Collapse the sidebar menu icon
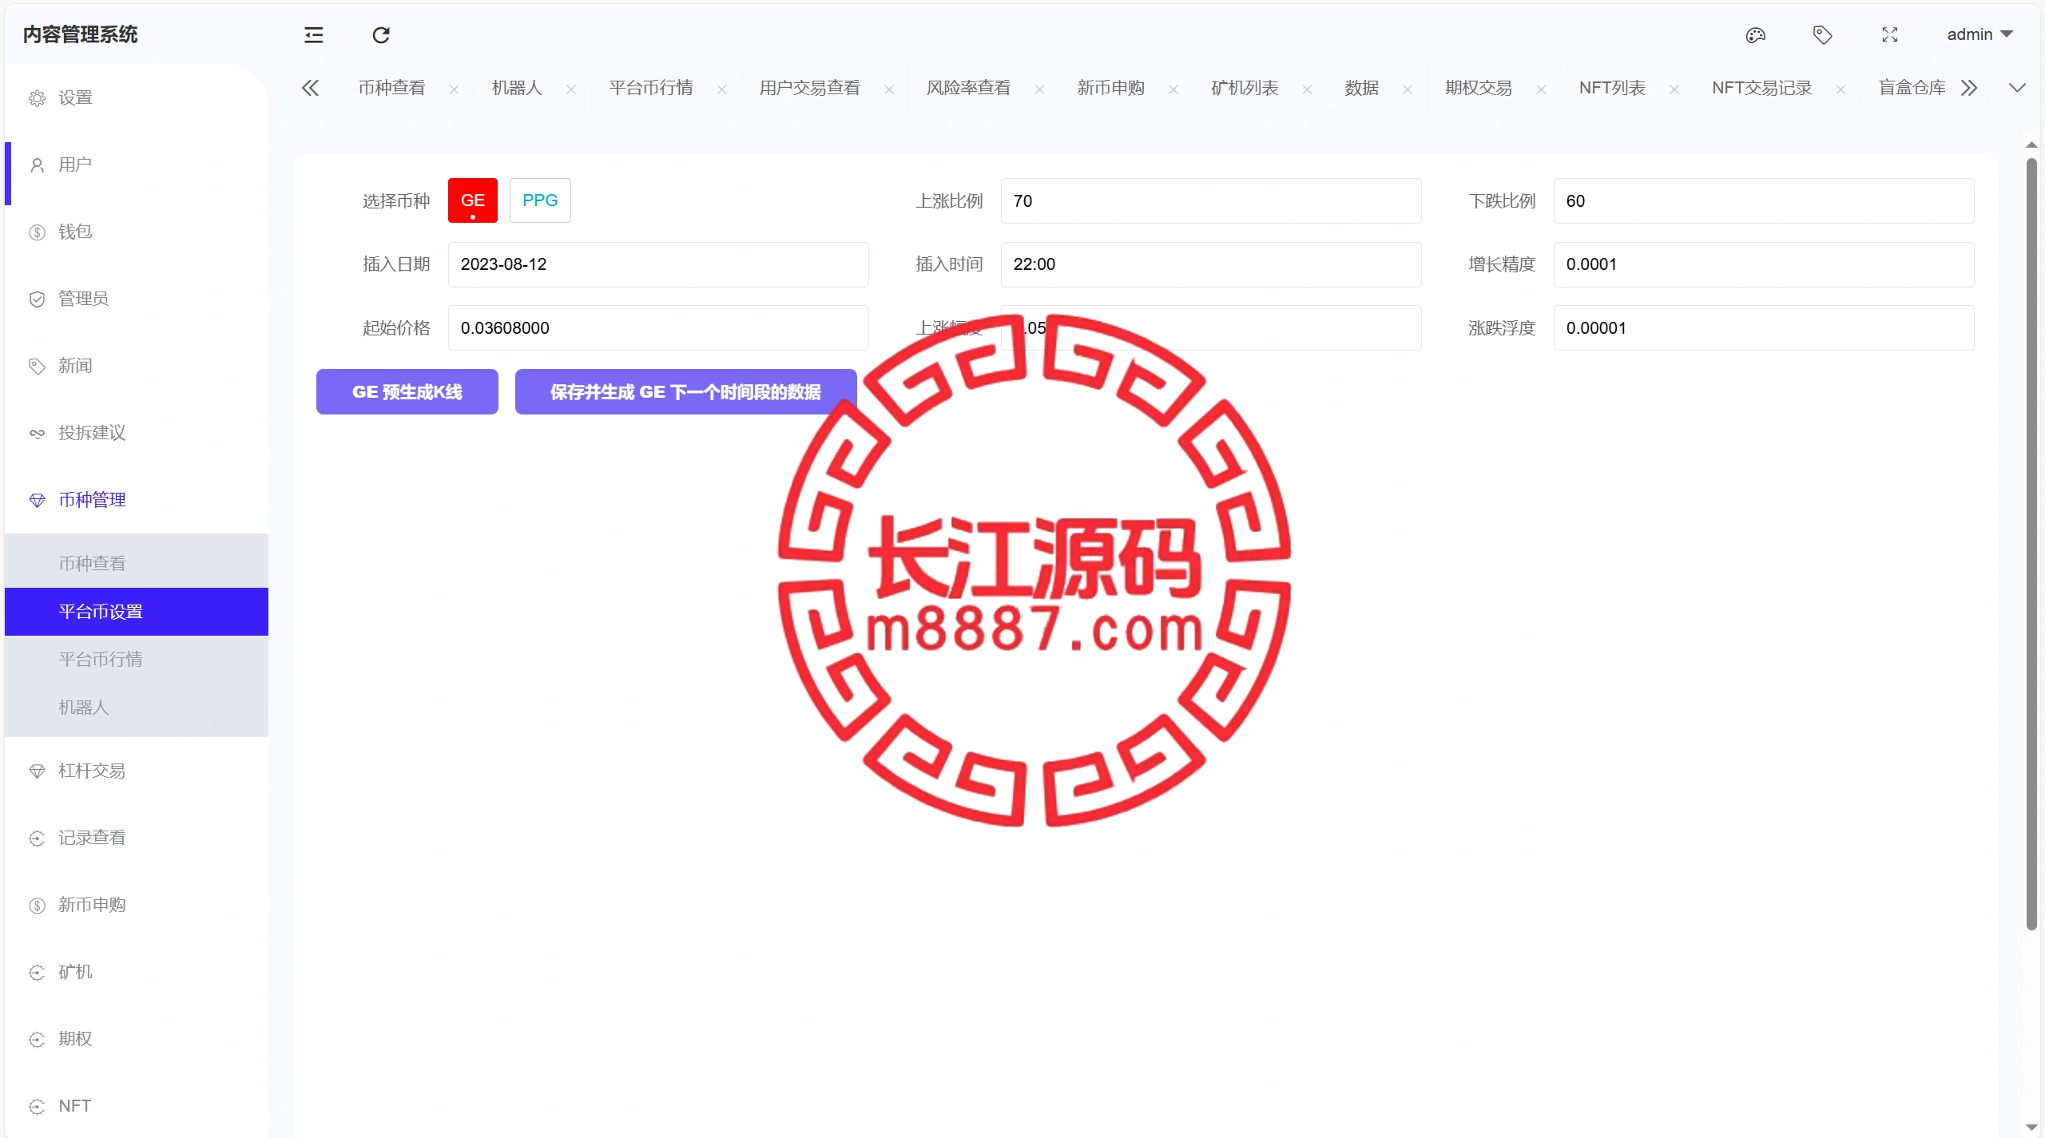The width and height of the screenshot is (2045, 1138). 313,35
